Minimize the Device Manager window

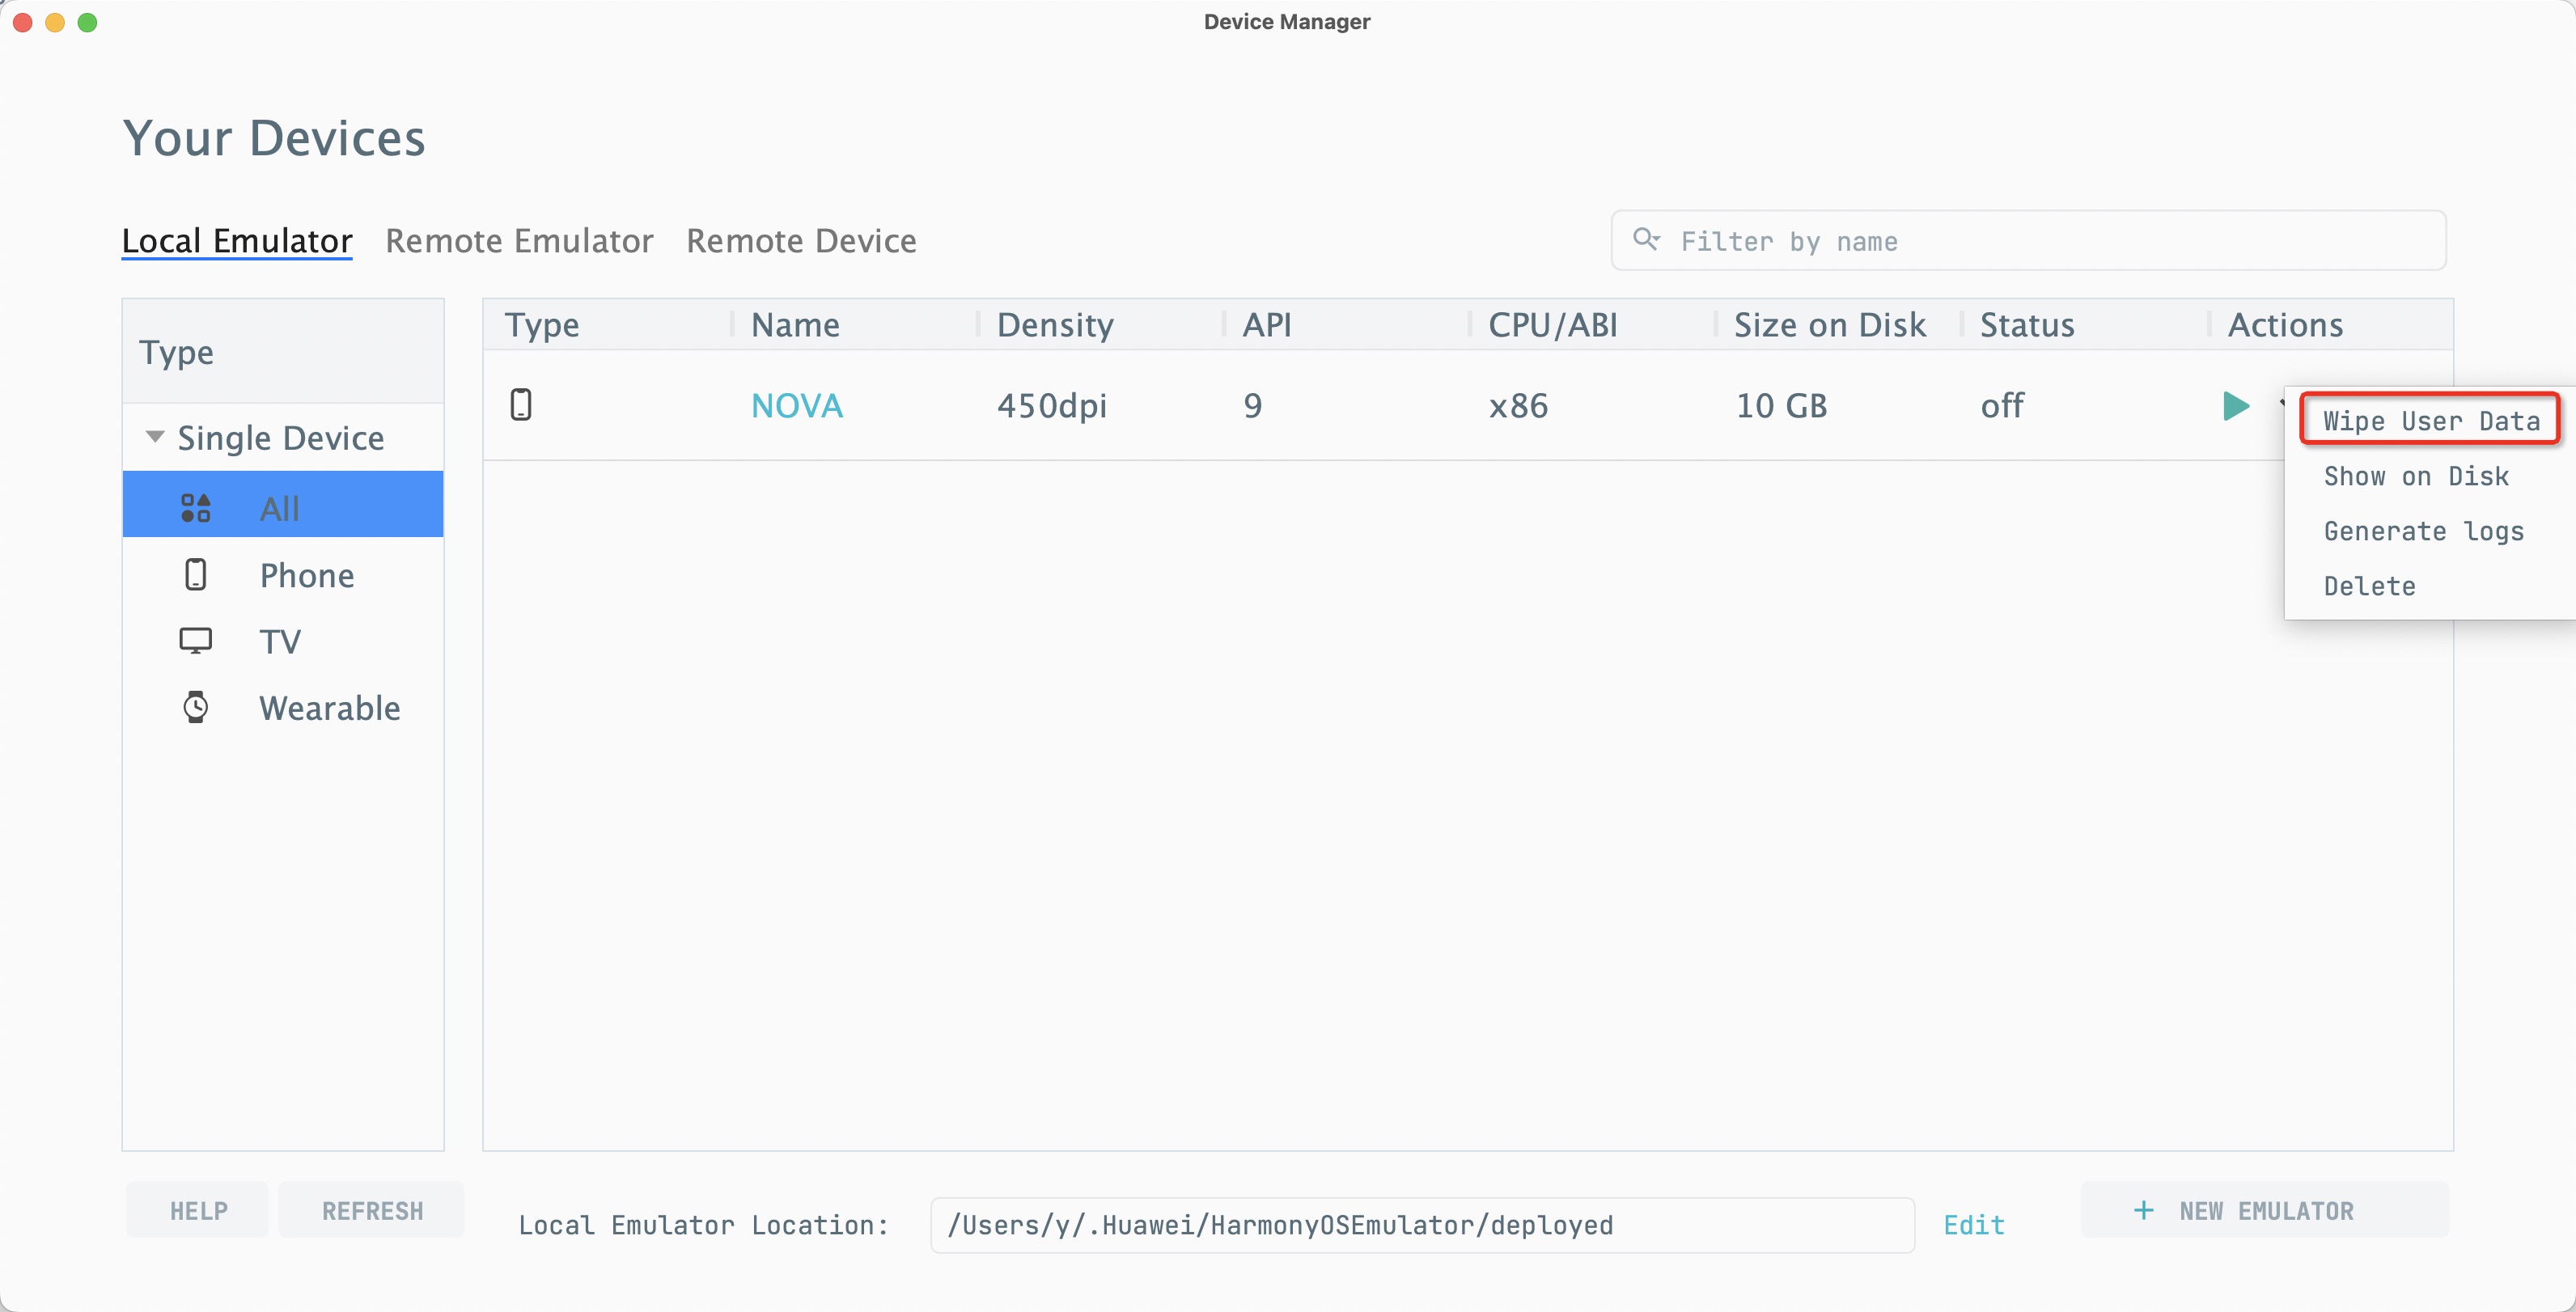click(55, 22)
